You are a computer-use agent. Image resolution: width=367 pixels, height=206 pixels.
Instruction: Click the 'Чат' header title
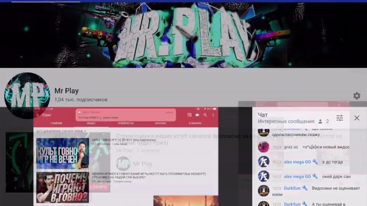tap(263, 115)
